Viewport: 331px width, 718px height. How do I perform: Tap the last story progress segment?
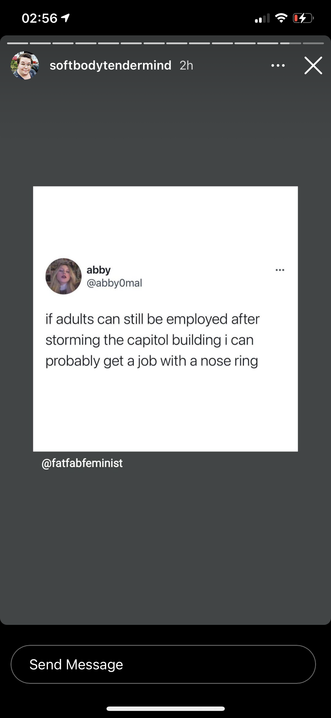[313, 43]
